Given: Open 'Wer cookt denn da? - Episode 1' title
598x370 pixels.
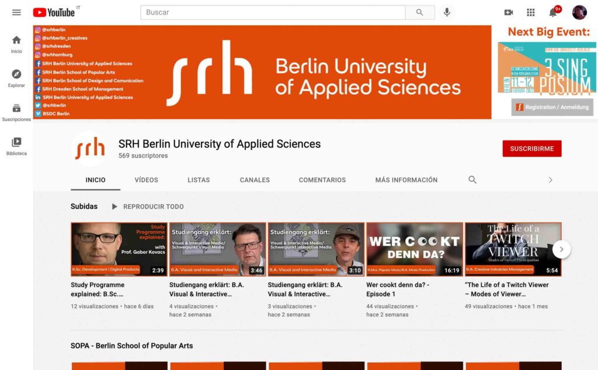Looking at the screenshot, I should pos(398,289).
